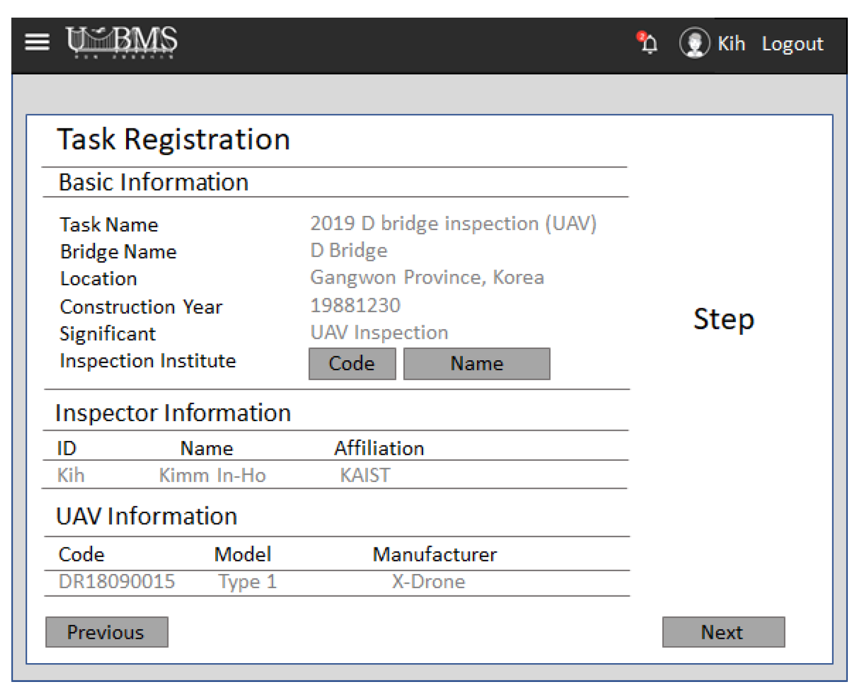Click the Significant field showing UAV Inspection
The height and width of the screenshot is (699, 862).
tap(379, 332)
